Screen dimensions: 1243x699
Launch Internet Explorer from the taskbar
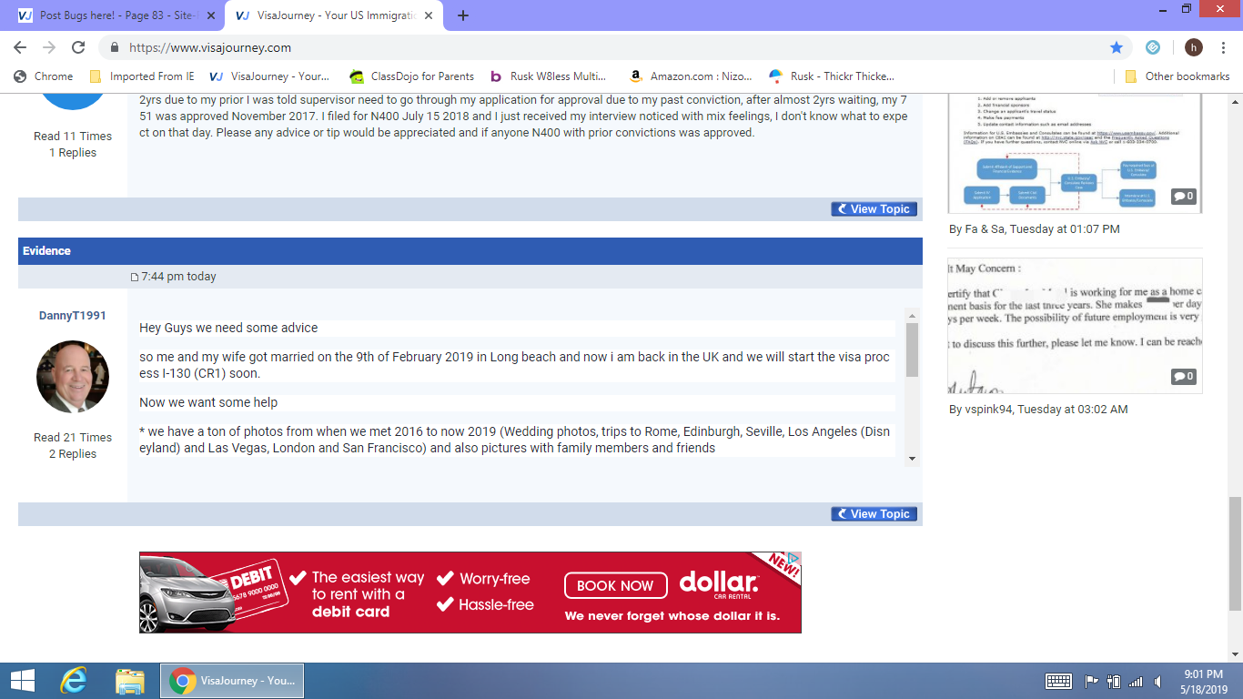point(73,680)
